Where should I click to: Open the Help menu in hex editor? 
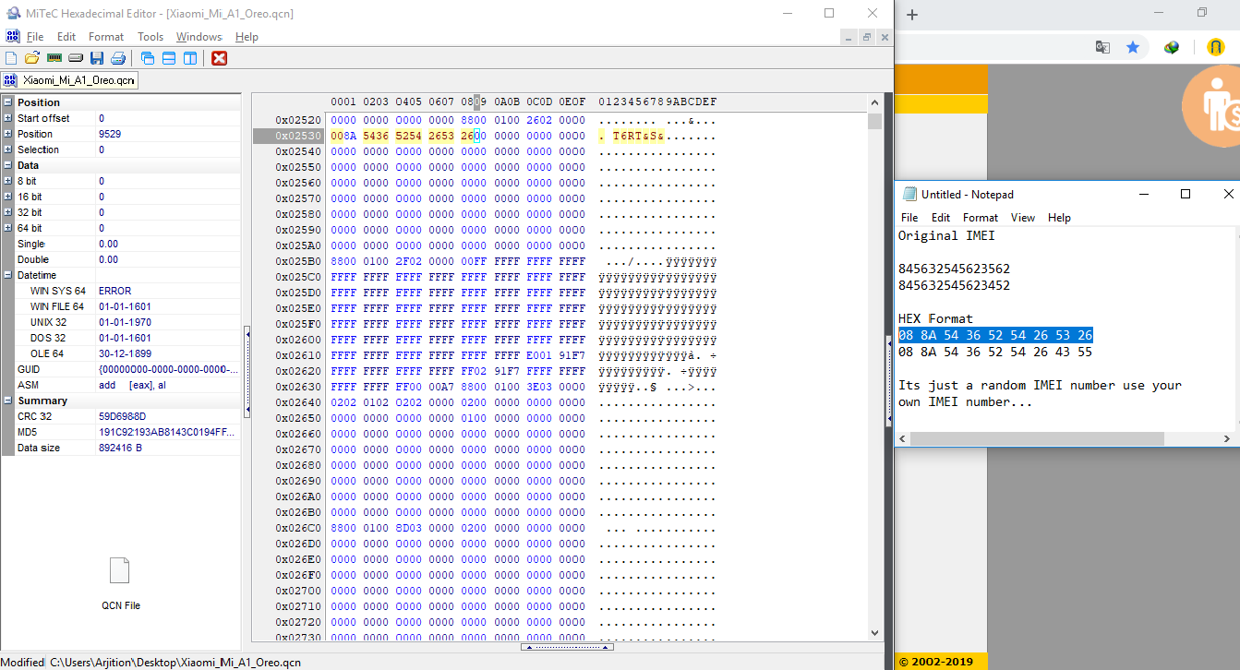point(247,37)
